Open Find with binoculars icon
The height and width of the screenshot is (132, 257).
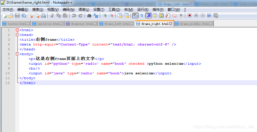coord(89,16)
